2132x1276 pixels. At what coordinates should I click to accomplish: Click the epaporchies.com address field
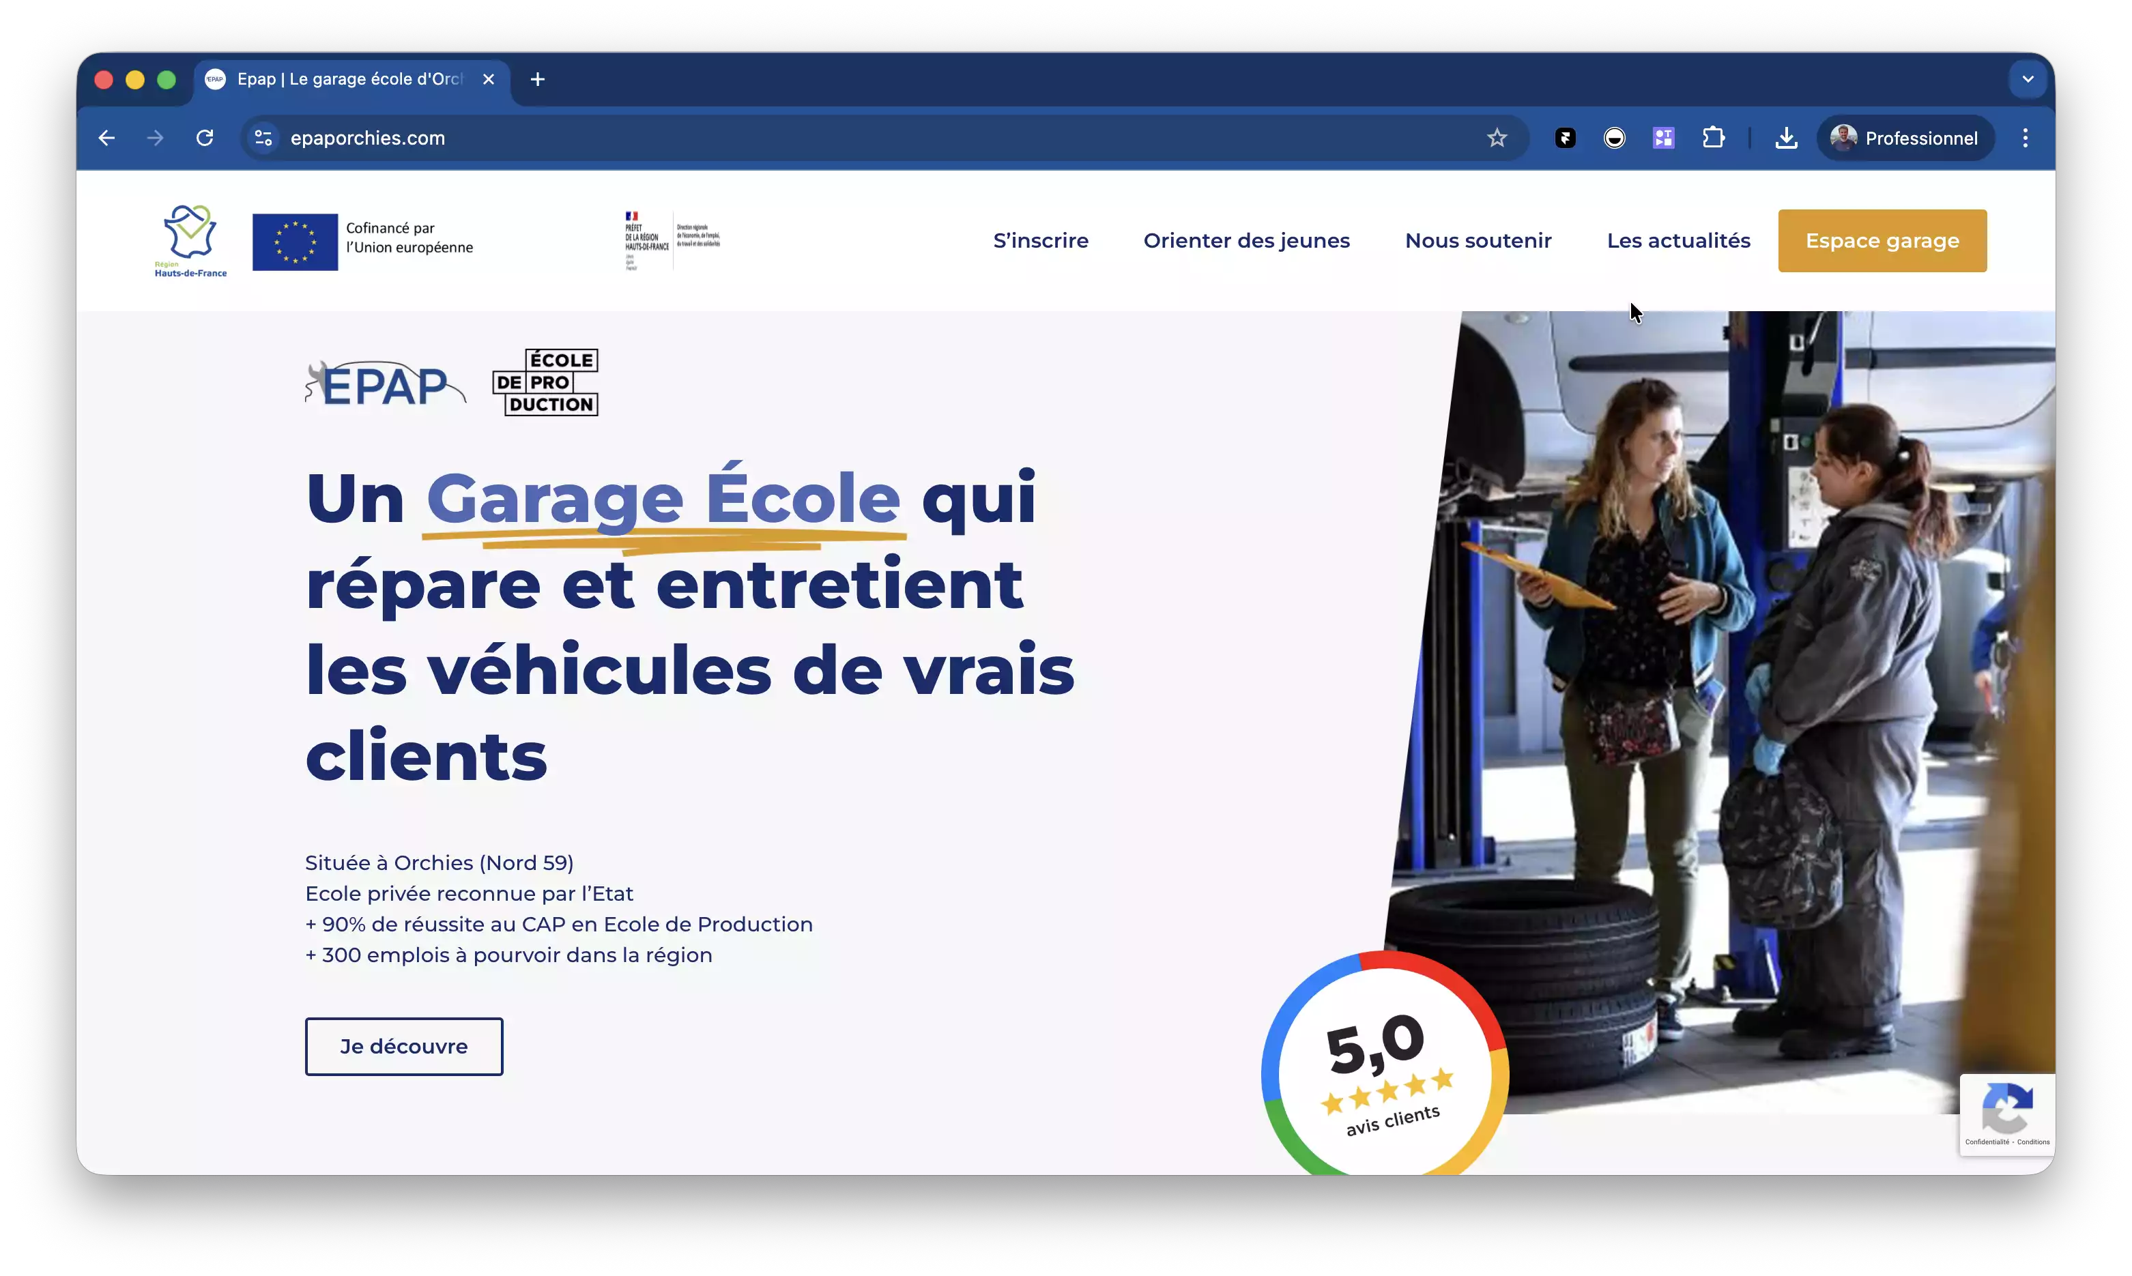pyautogui.click(x=774, y=138)
